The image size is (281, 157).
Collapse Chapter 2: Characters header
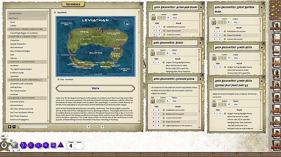tap(27, 36)
